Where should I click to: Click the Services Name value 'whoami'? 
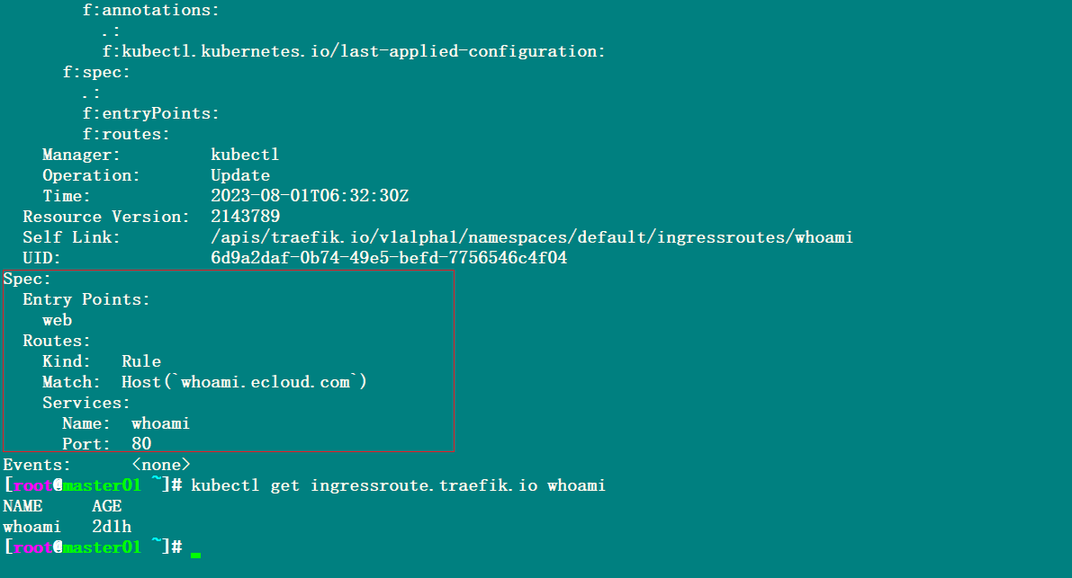coord(160,423)
